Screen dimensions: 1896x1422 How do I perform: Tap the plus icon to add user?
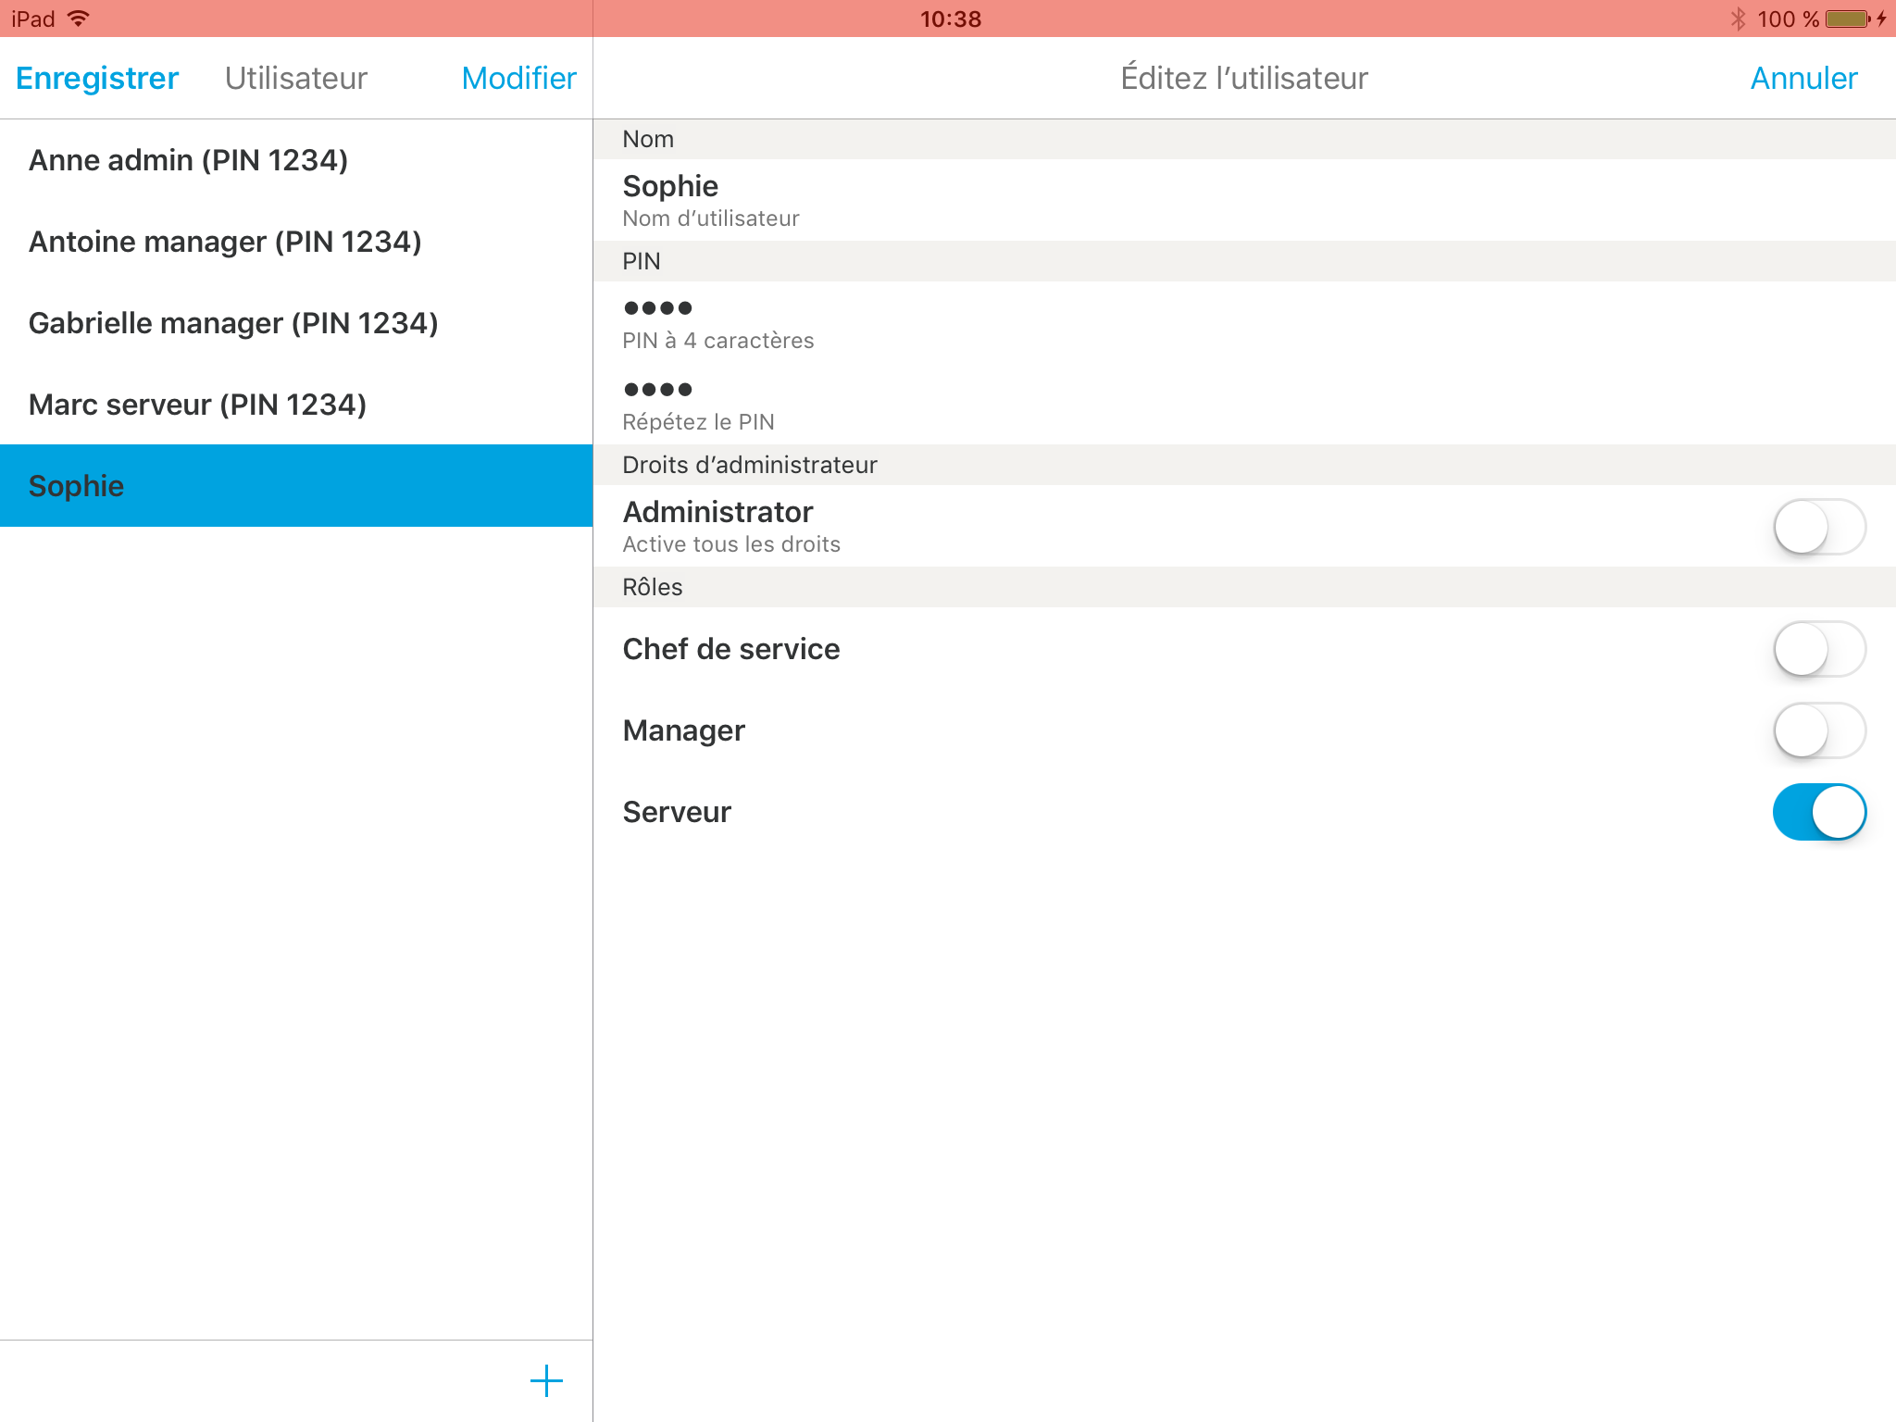[546, 1380]
